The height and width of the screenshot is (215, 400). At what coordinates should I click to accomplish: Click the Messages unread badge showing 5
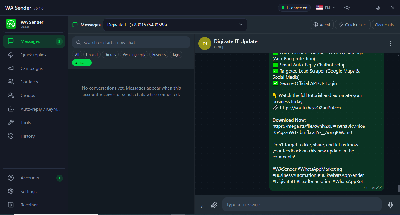[x=59, y=41]
